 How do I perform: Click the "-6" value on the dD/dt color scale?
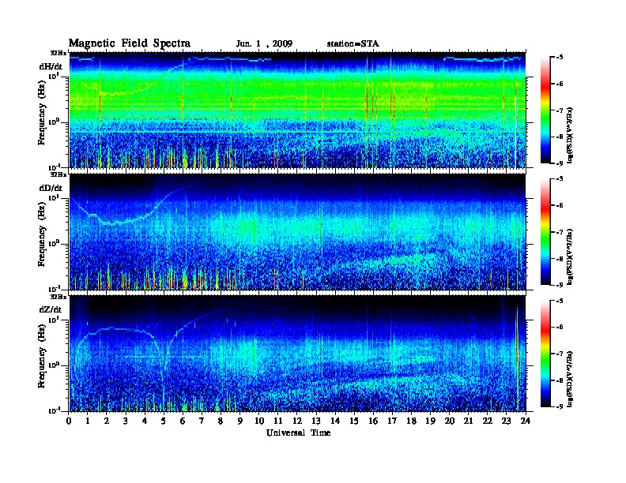560,206
